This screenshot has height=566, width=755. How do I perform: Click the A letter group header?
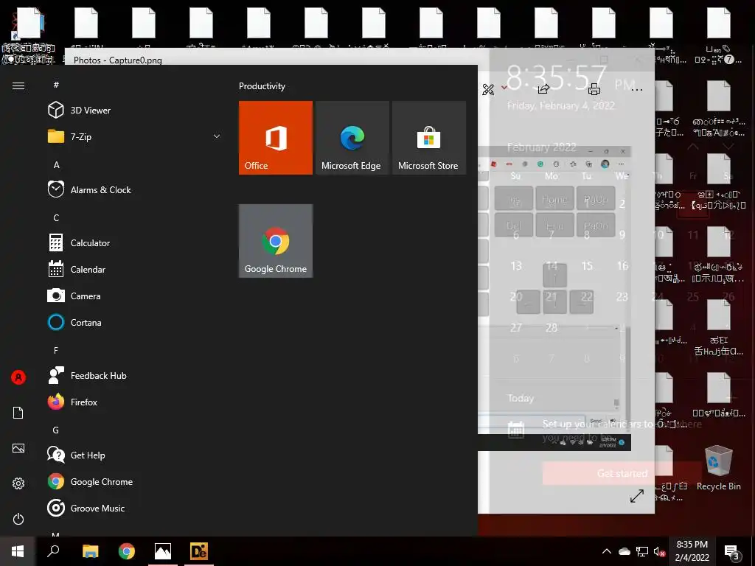point(56,165)
